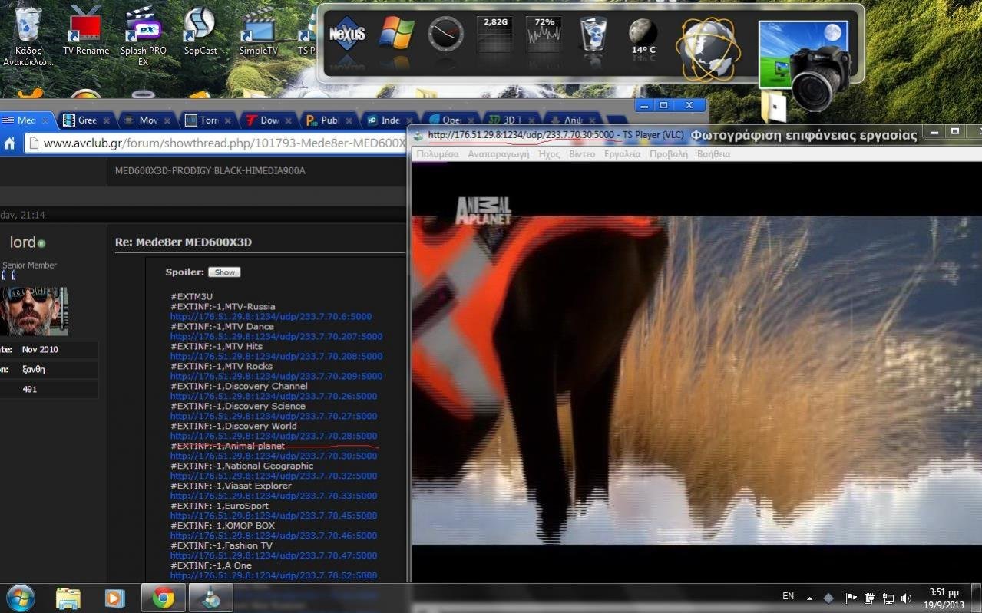Open the Windows Start menu

pos(20,598)
